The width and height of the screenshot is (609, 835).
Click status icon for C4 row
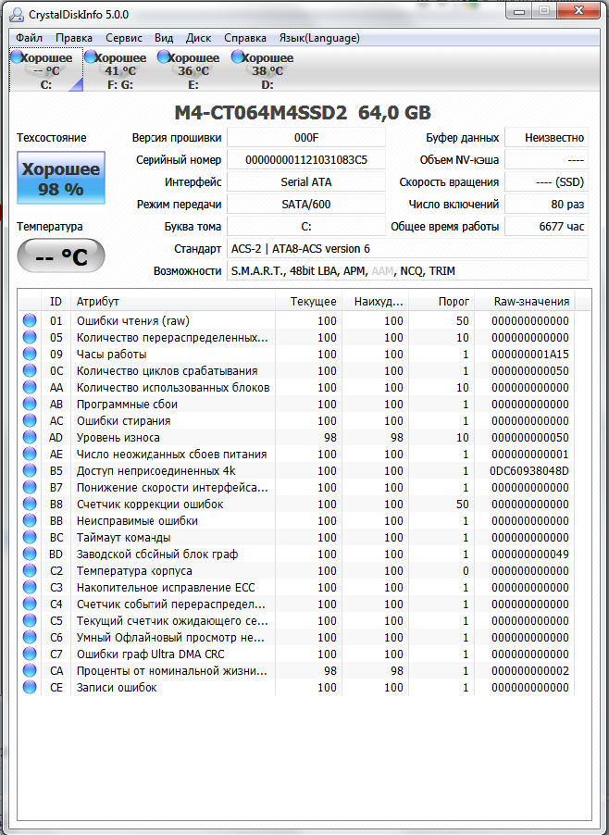click(x=30, y=604)
